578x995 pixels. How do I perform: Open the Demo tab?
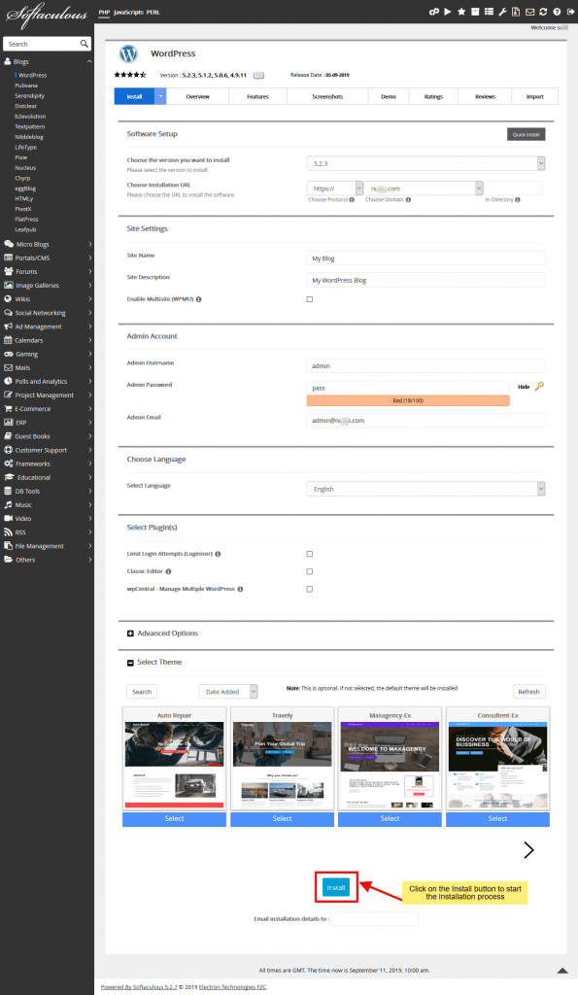(x=389, y=96)
